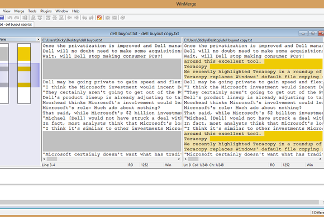Click '"Michael [Dell] would not' line in right pane

tap(253, 118)
